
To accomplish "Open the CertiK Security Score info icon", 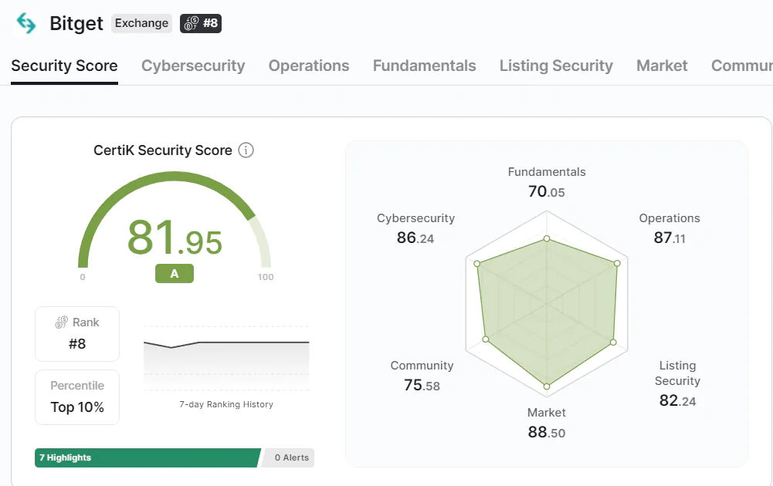I will [x=246, y=150].
